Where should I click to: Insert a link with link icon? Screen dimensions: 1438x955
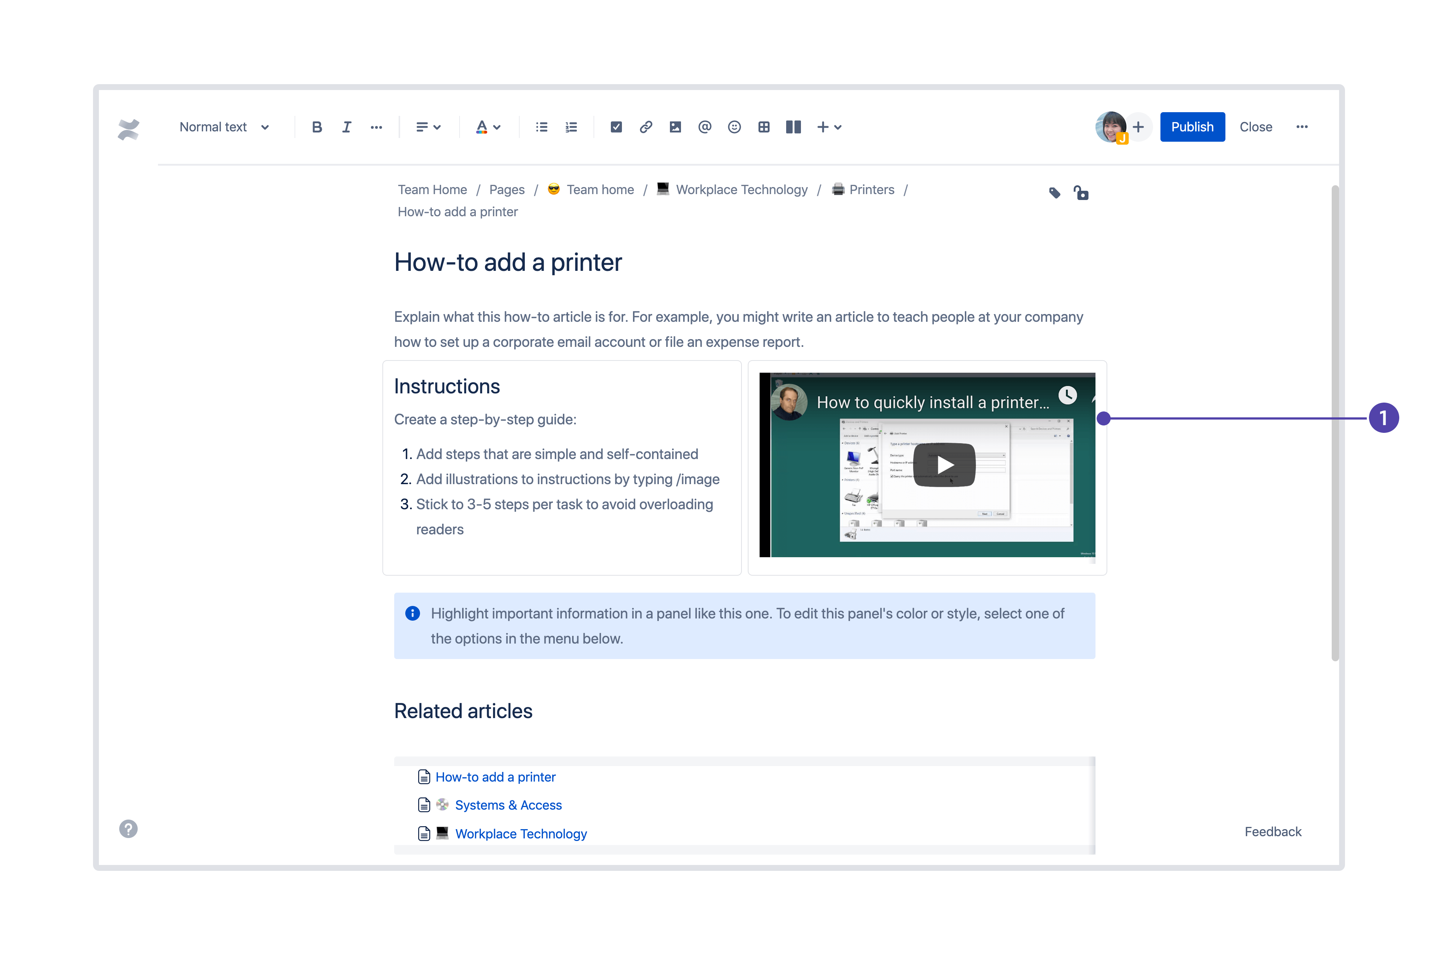tap(646, 127)
